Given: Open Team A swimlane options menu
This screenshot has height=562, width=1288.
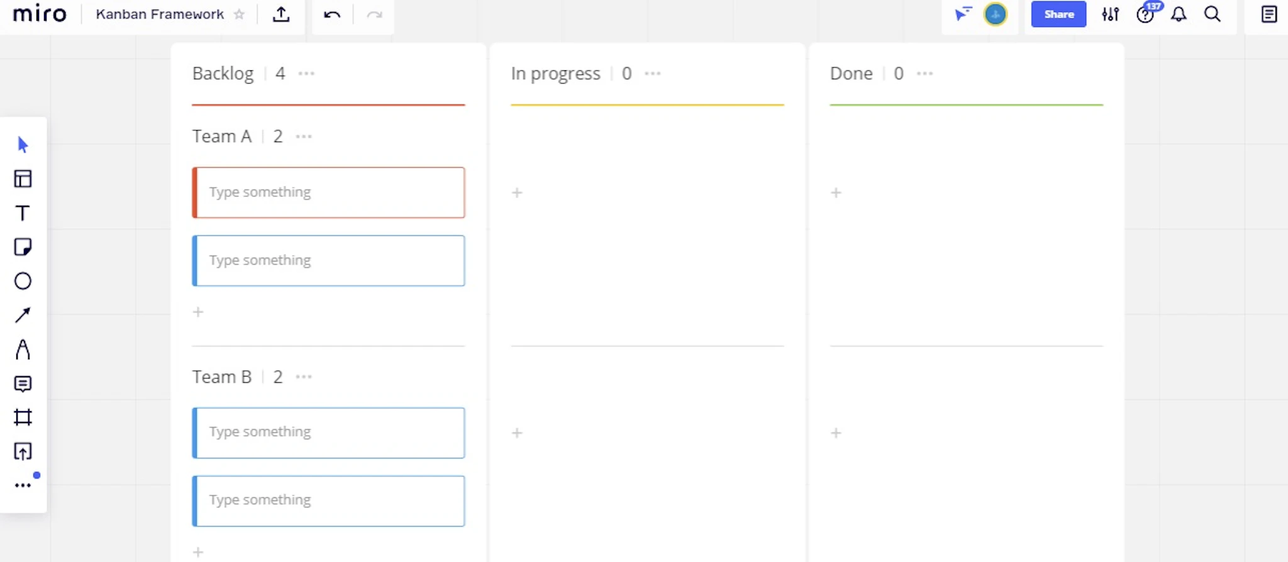Looking at the screenshot, I should pyautogui.click(x=304, y=136).
